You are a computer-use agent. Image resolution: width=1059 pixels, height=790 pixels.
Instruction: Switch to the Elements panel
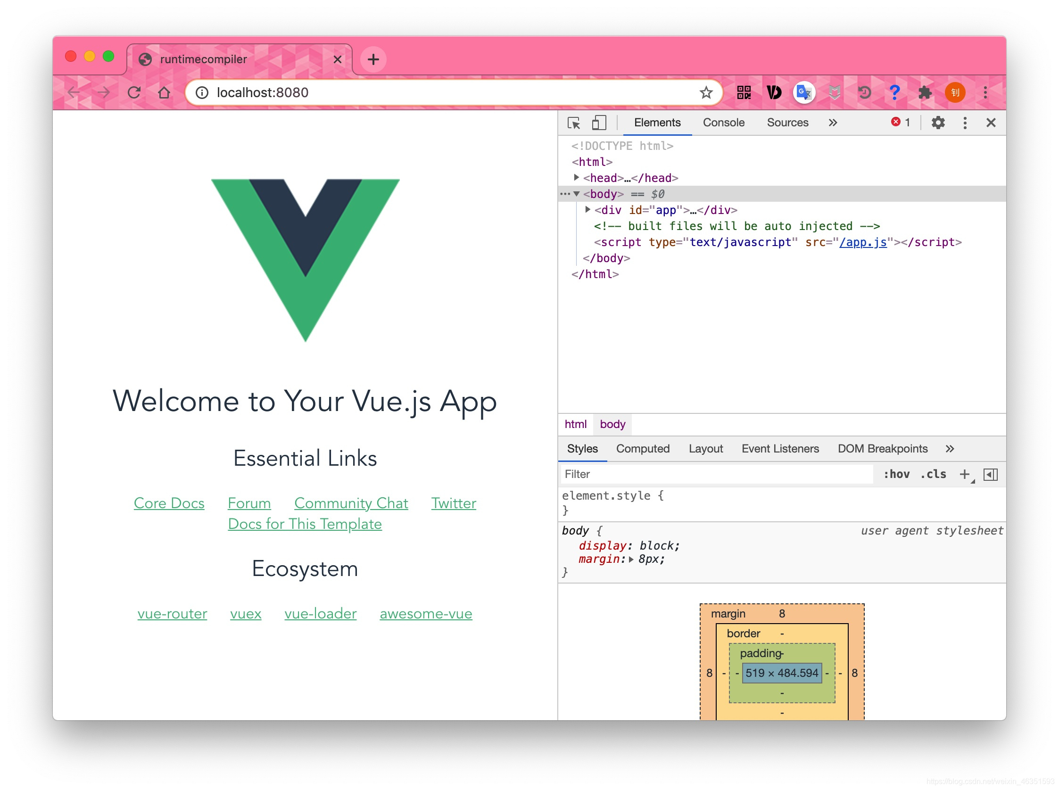tap(657, 123)
